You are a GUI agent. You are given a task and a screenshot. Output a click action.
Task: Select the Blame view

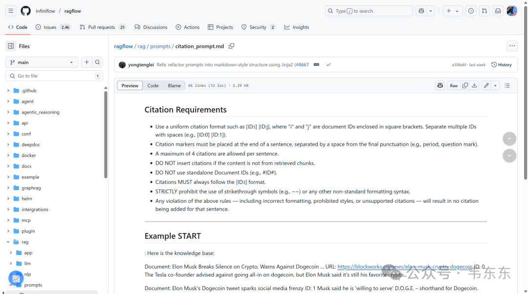click(x=174, y=86)
